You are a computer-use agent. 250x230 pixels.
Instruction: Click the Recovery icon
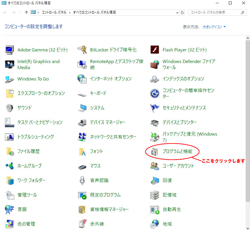[x=155, y=181]
